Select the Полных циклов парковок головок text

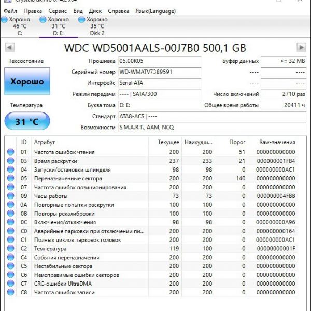77,240
